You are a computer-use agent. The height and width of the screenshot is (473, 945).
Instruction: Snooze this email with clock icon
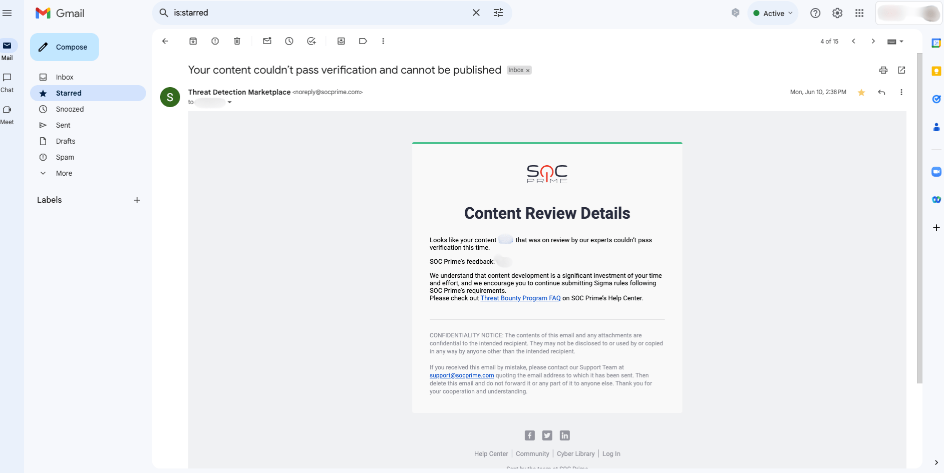pyautogui.click(x=289, y=41)
